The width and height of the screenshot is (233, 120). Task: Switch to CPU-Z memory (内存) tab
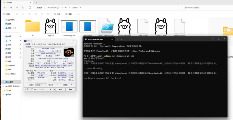[x=39, y=44]
